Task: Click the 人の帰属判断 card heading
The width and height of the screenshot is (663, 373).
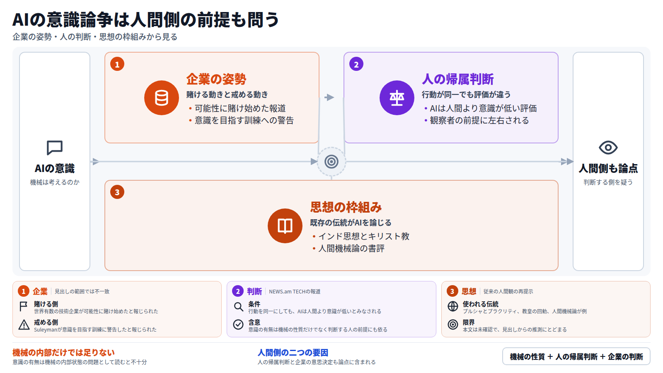Action: coord(457,79)
